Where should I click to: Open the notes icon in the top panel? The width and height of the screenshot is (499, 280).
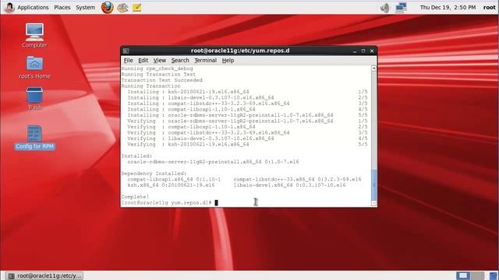tap(137, 7)
